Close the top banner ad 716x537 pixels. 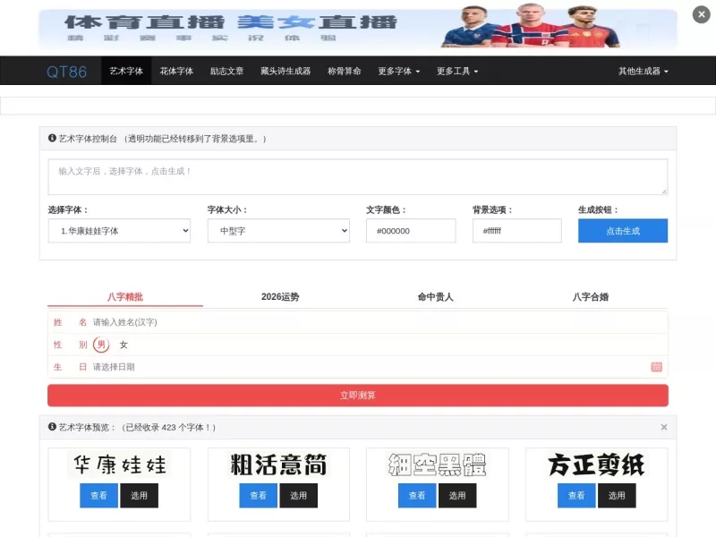pyautogui.click(x=702, y=14)
